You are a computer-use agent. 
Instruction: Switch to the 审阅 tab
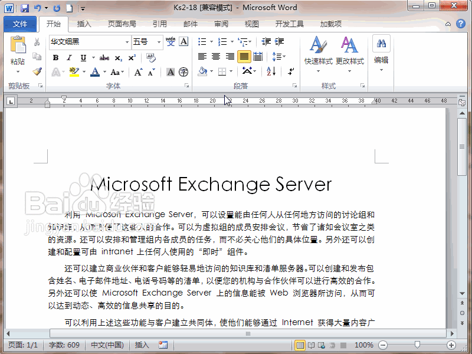(x=221, y=24)
